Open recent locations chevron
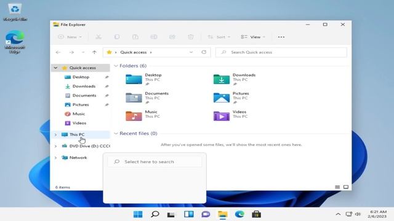The height and width of the screenshot is (221, 394). click(x=83, y=52)
